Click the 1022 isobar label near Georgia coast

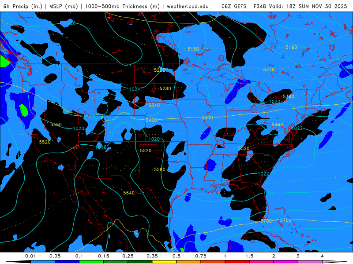point(263,174)
